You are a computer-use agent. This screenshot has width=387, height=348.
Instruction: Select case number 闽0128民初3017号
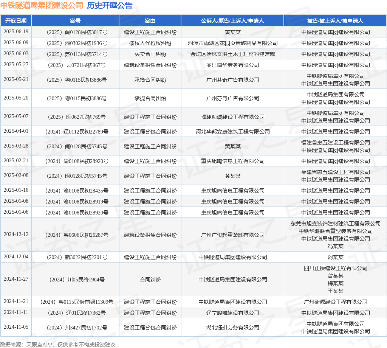(77, 33)
